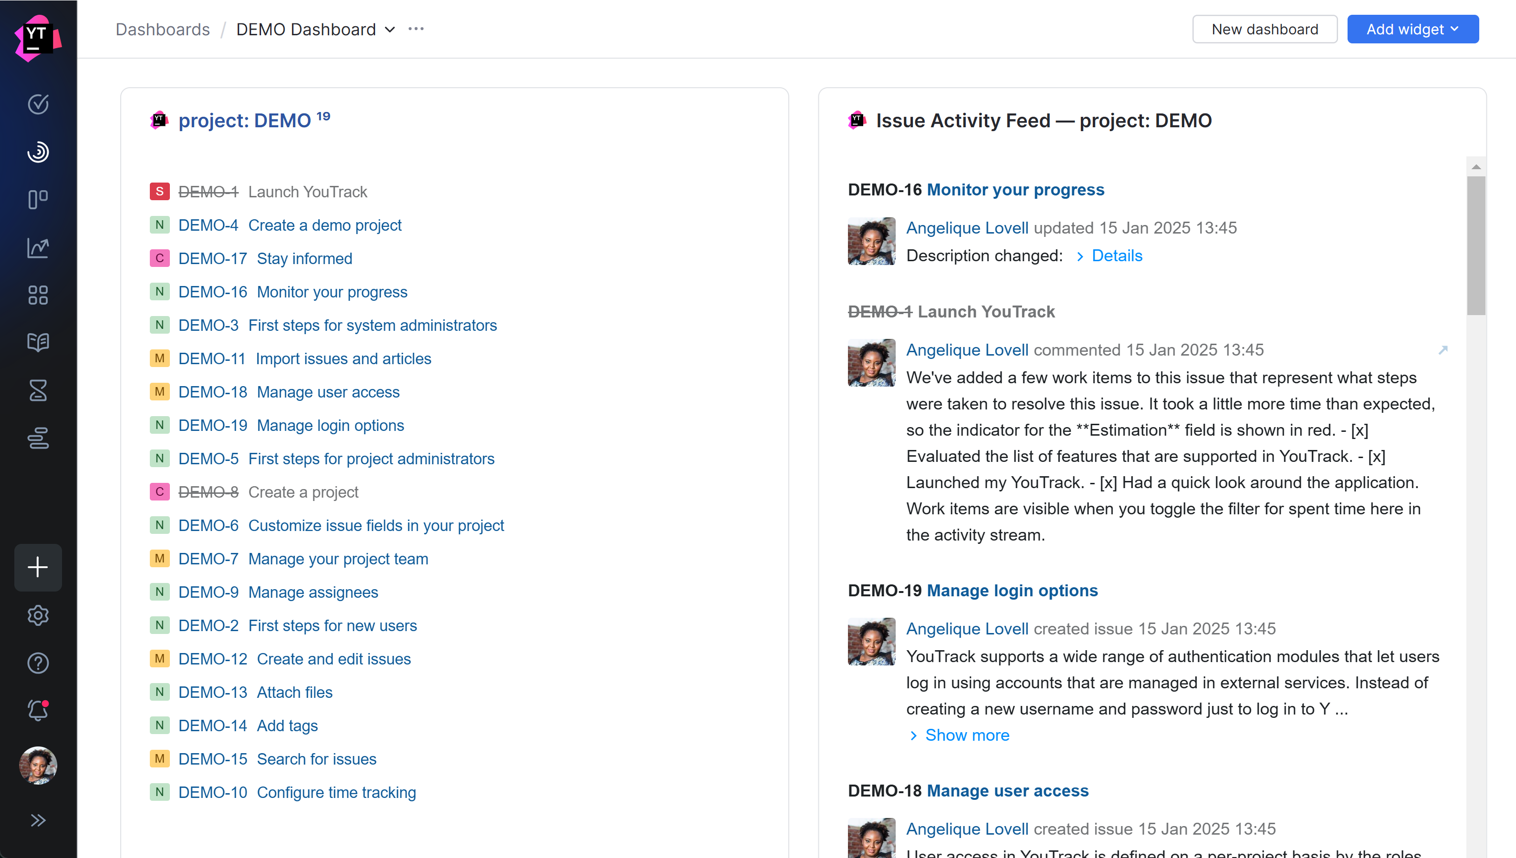Open the Knowledge Base book icon
The height and width of the screenshot is (858, 1516).
38,342
